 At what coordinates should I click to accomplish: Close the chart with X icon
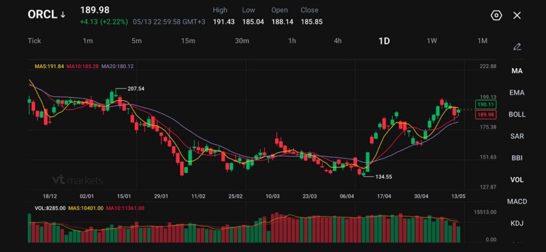pyautogui.click(x=517, y=15)
